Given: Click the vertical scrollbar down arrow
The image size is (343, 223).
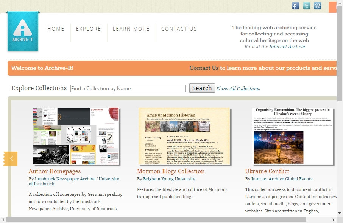Looking at the screenshot, I should pos(340,213).
